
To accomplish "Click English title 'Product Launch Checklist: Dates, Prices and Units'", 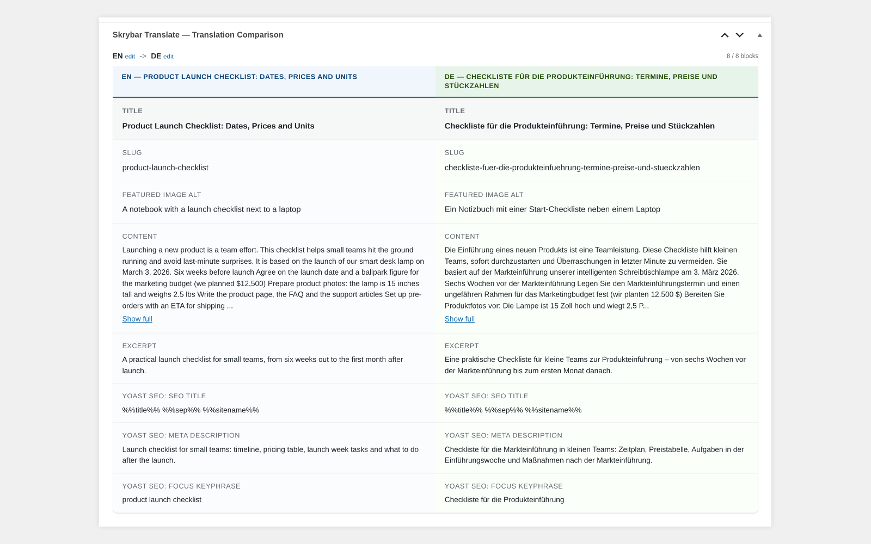I will click(x=218, y=126).
